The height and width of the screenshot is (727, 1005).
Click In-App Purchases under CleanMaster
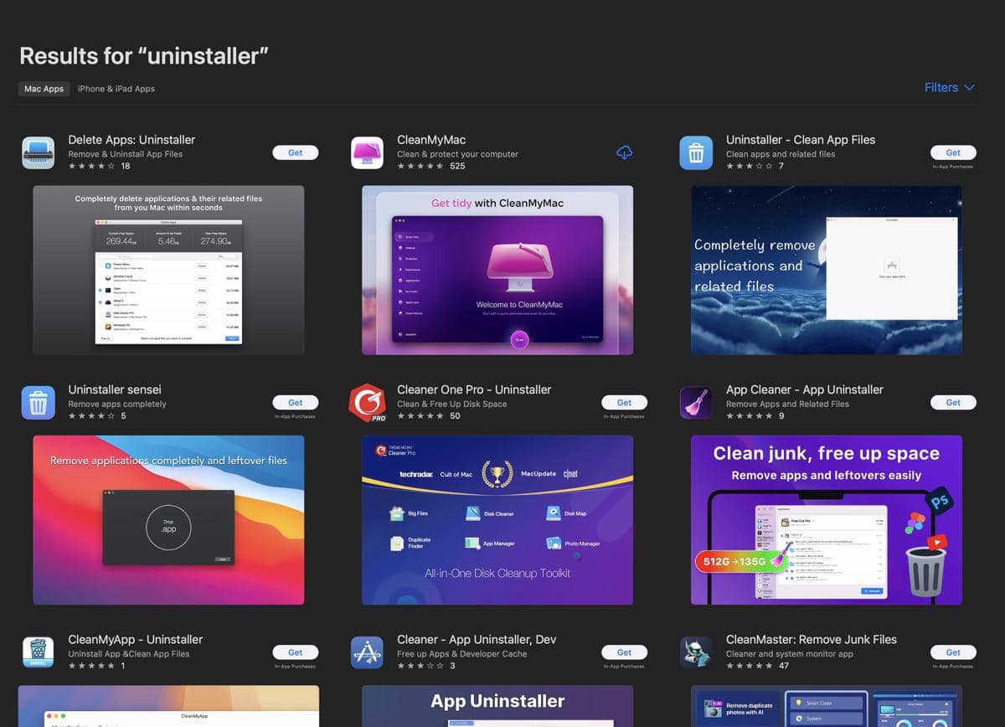point(953,666)
